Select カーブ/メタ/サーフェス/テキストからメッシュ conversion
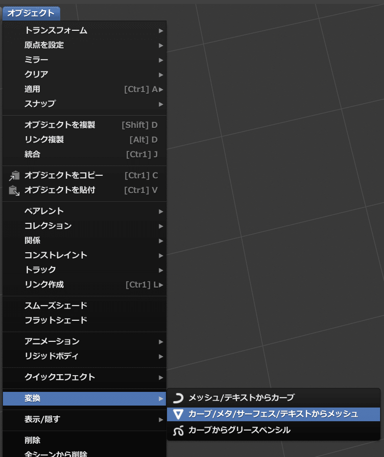This screenshot has height=457, width=384. (274, 414)
